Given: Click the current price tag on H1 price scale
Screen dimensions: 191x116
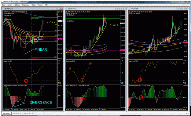Looking at the screenshot, I should point(60,21).
